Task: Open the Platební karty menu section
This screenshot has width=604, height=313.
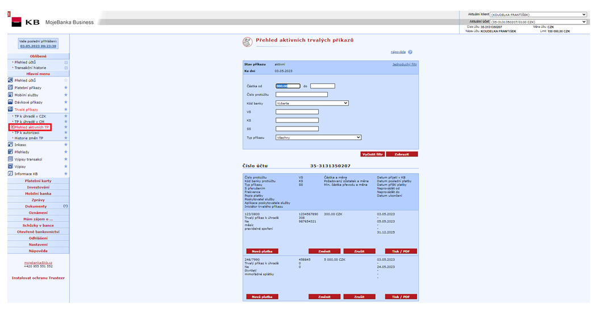Action: pyautogui.click(x=38, y=181)
